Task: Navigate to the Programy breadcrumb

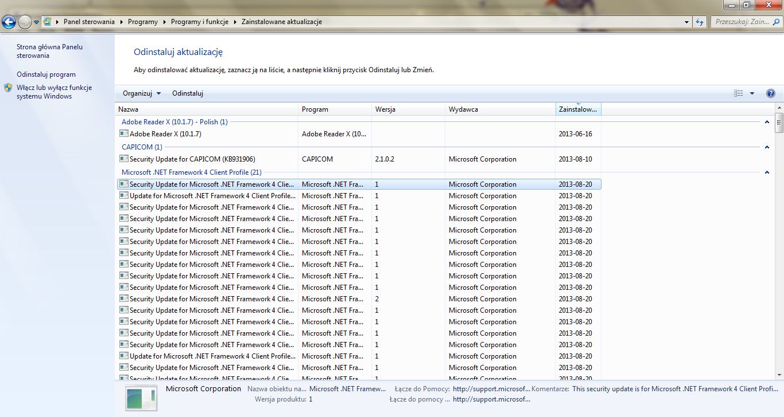Action: click(x=143, y=22)
